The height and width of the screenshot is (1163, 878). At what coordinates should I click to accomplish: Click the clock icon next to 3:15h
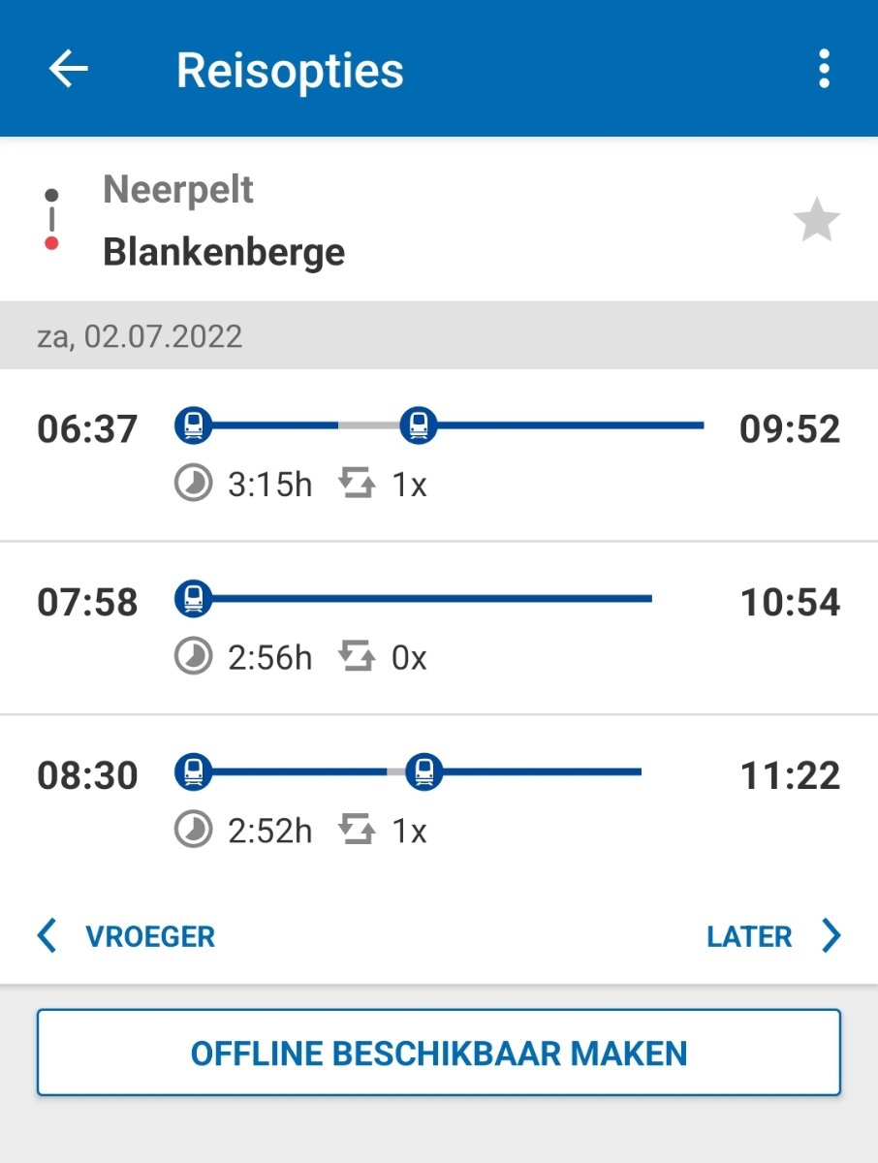click(x=193, y=484)
